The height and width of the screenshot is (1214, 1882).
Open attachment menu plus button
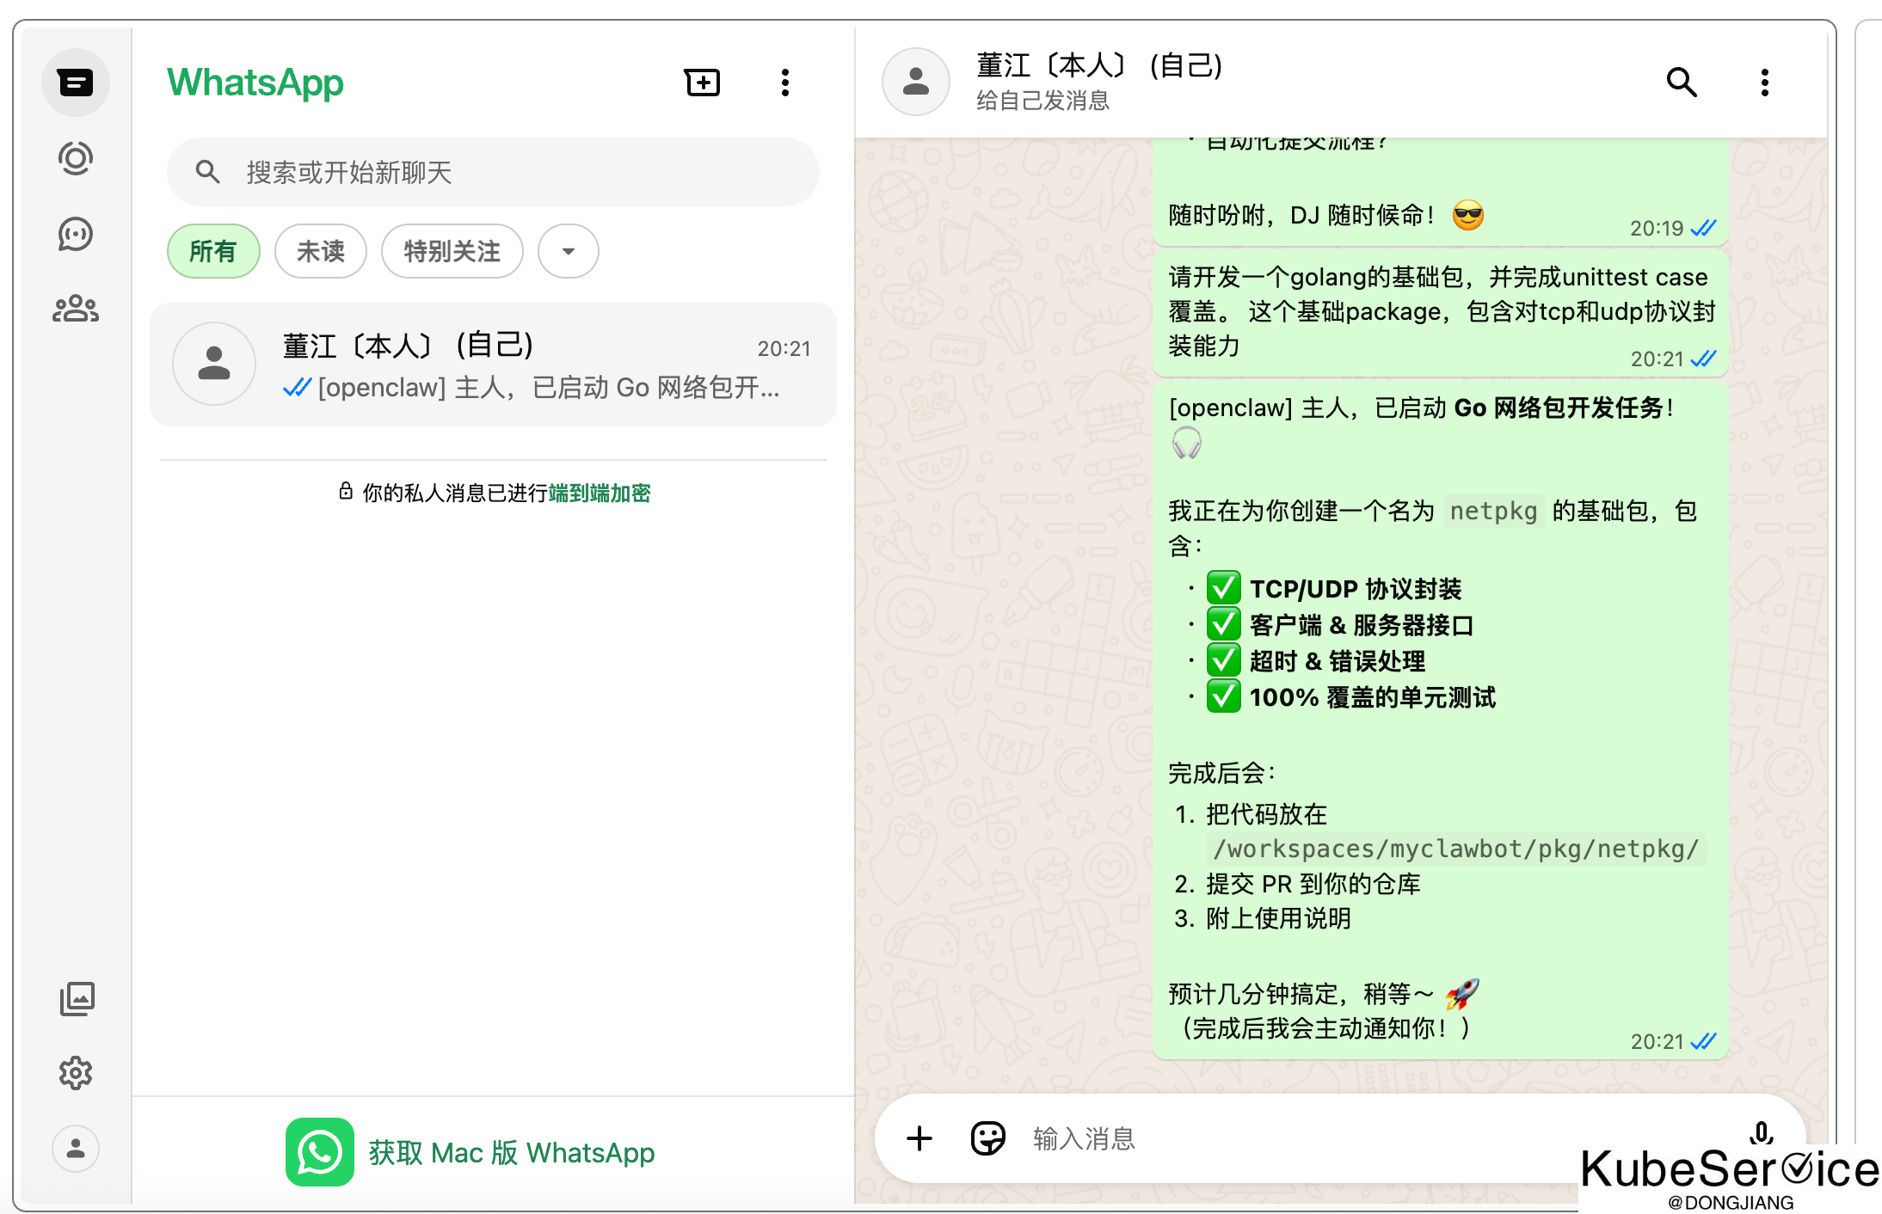[919, 1138]
